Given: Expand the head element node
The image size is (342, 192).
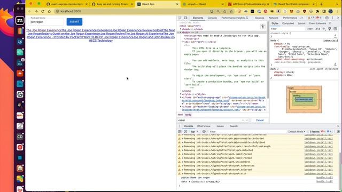Looking at the screenshot, I should click(181, 29).
